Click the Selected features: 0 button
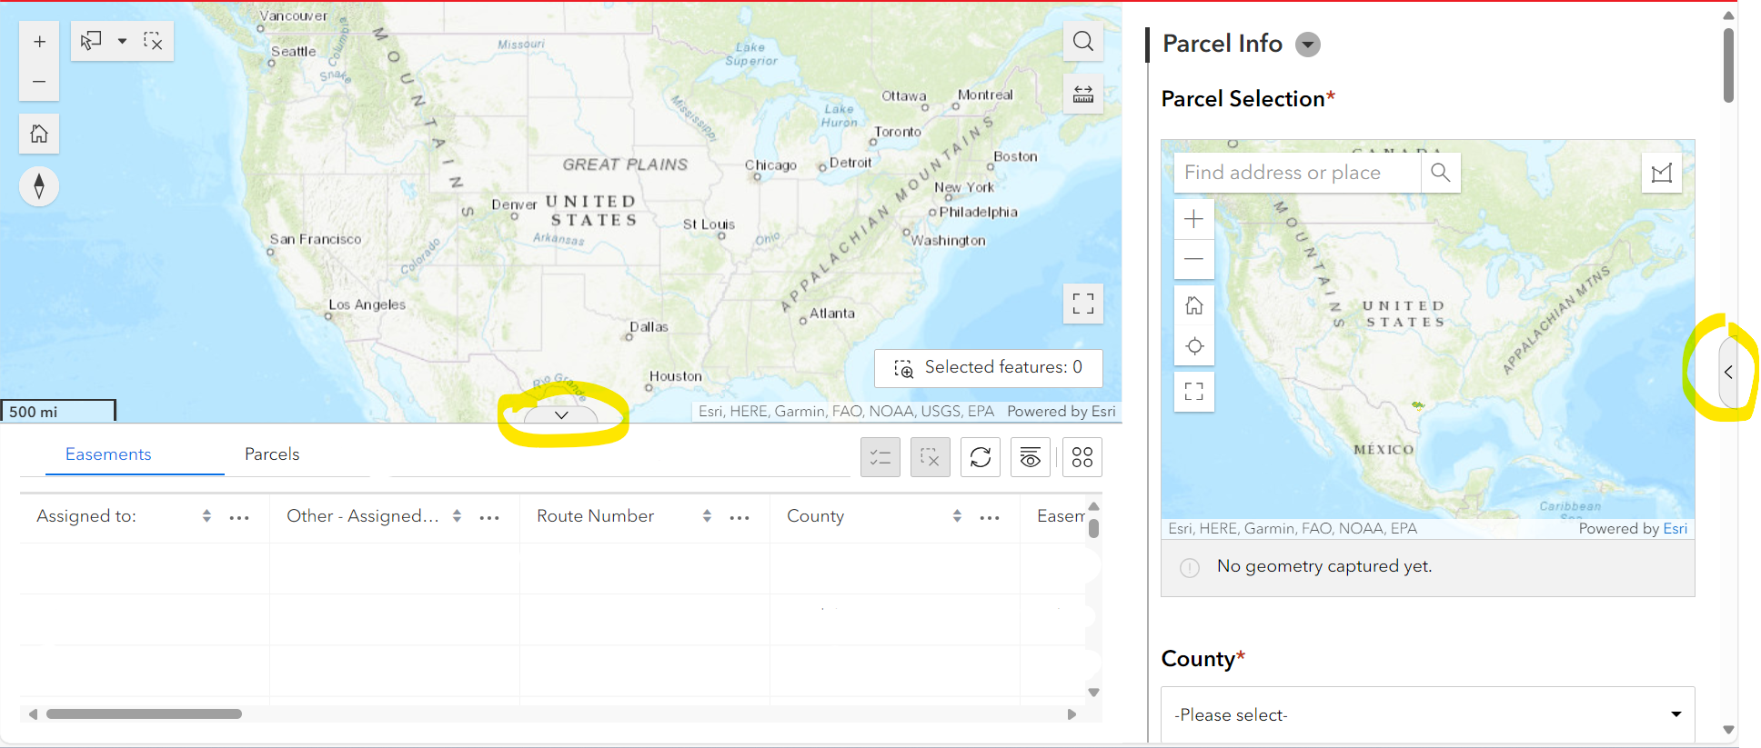This screenshot has width=1761, height=748. [988, 367]
